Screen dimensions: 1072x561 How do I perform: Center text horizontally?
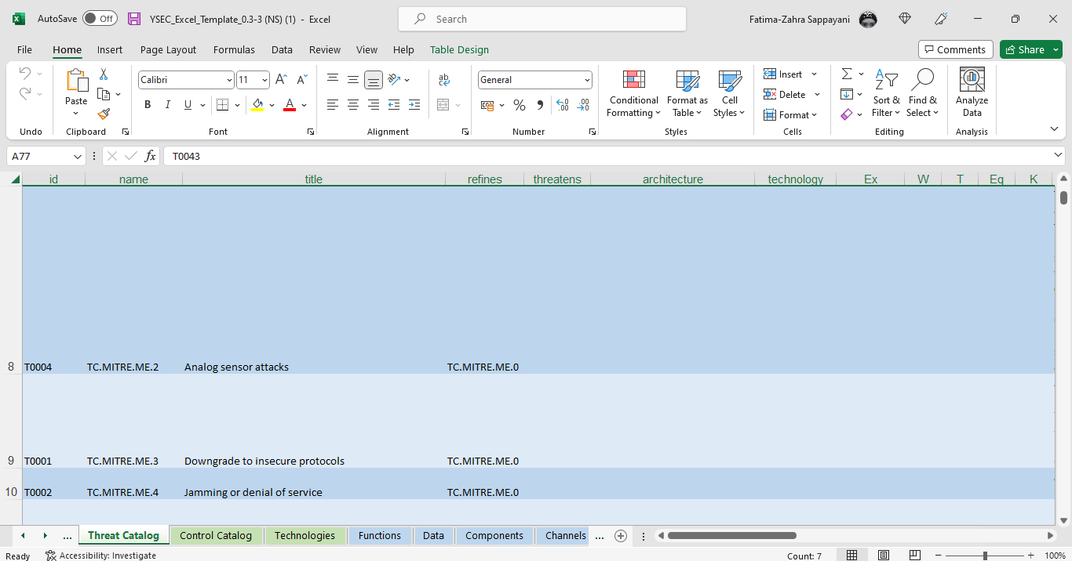[x=353, y=105]
